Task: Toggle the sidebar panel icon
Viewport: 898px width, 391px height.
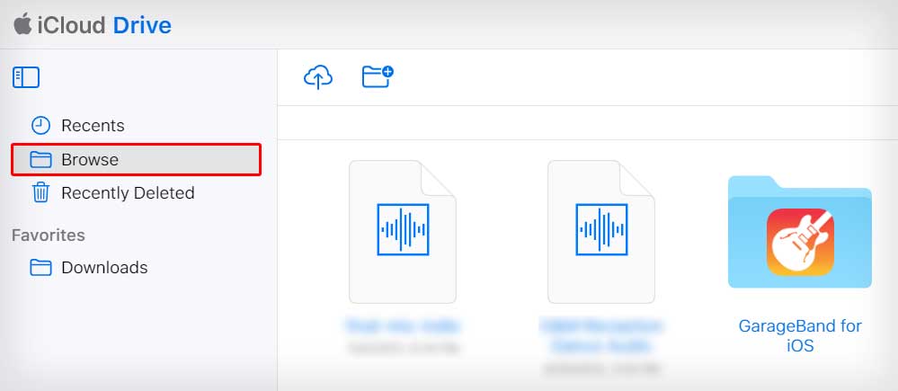Action: tap(26, 77)
